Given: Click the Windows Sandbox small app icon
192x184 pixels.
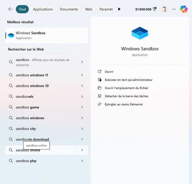Looking at the screenshot, I should click(11, 35).
